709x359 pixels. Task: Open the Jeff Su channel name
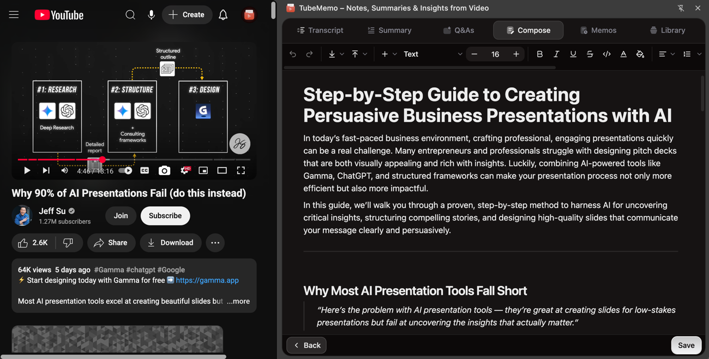coord(52,211)
